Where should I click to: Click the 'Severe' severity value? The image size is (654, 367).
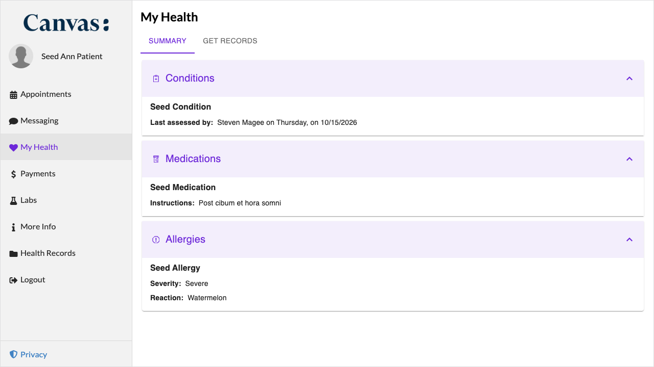click(x=197, y=283)
